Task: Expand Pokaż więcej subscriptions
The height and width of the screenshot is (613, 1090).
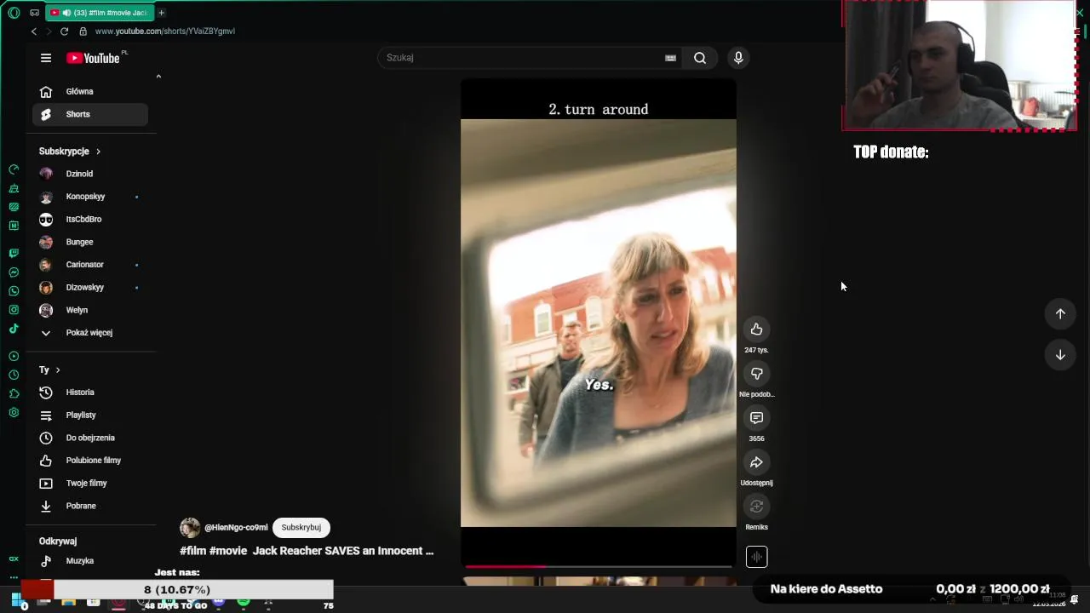Action: coord(90,333)
